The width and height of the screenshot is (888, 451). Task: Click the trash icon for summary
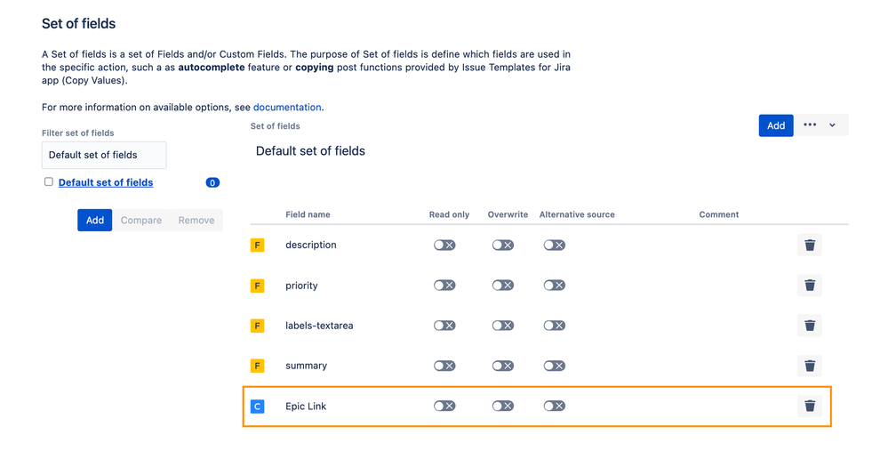click(809, 366)
